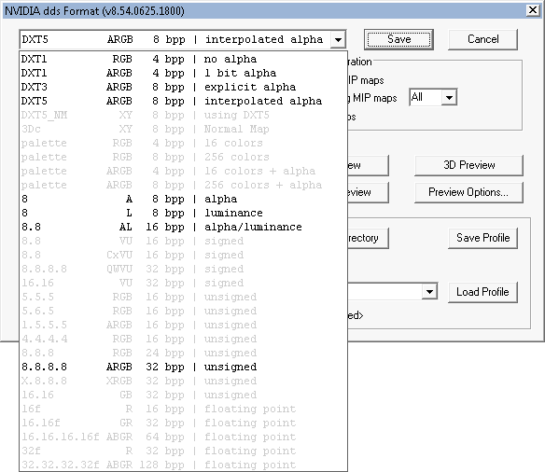Viewport: 545px width, 472px height.
Task: Click 5.5.5 RGB unsigned entry
Action: point(184,297)
